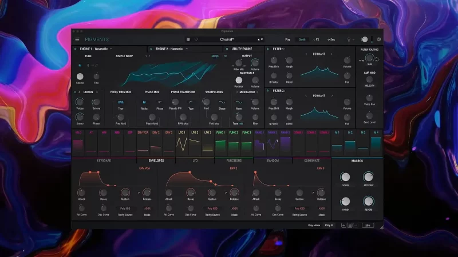Click the heart favorite preset icon

tap(196, 39)
